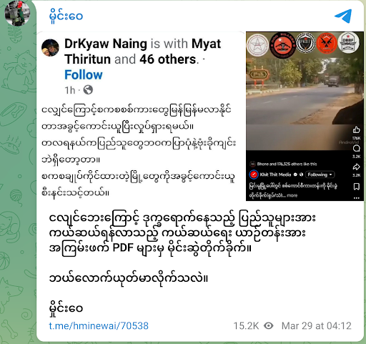Open the three-dots more options icon
366x344 pixels.
[x=357, y=198]
